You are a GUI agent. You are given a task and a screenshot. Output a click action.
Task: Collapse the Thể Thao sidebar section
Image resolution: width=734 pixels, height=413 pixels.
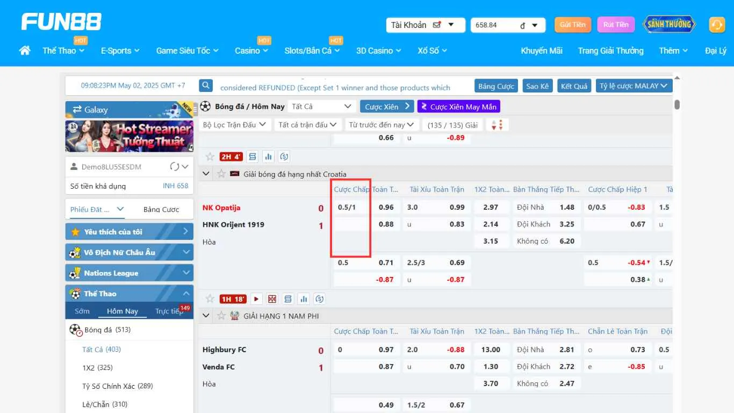[129, 294]
